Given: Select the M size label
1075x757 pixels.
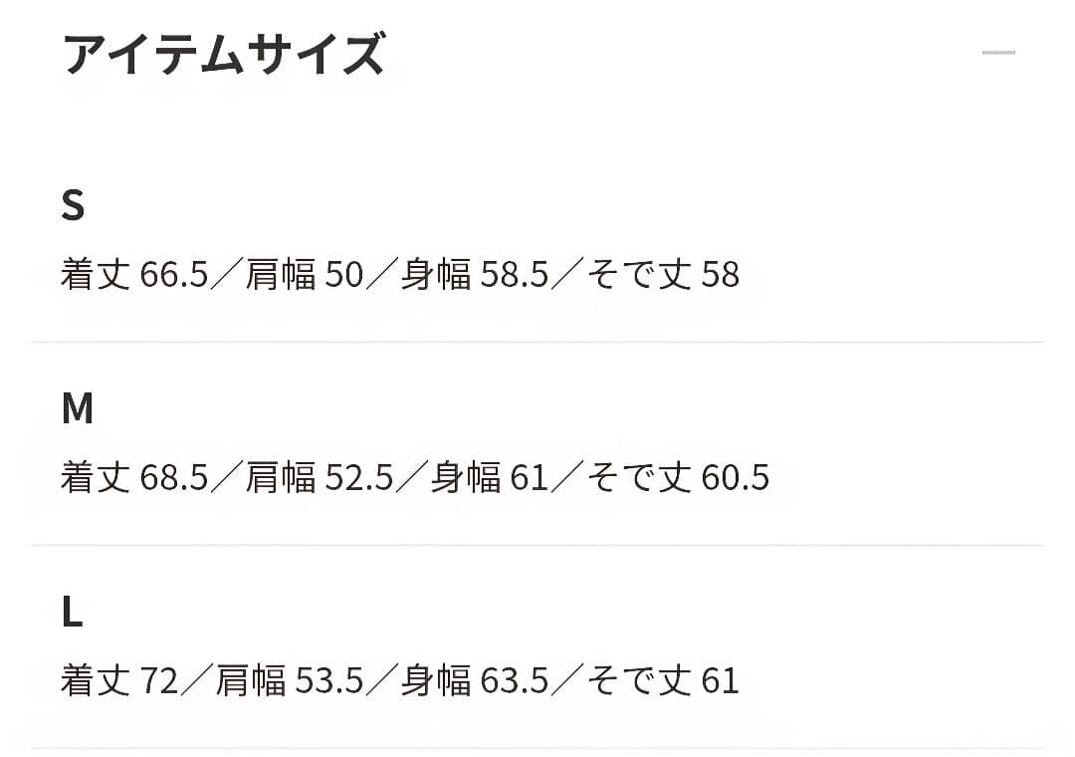Looking at the screenshot, I should pyautogui.click(x=77, y=408).
